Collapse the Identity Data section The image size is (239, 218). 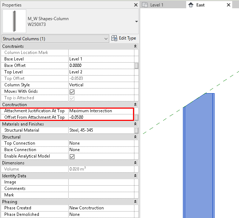click(x=135, y=176)
